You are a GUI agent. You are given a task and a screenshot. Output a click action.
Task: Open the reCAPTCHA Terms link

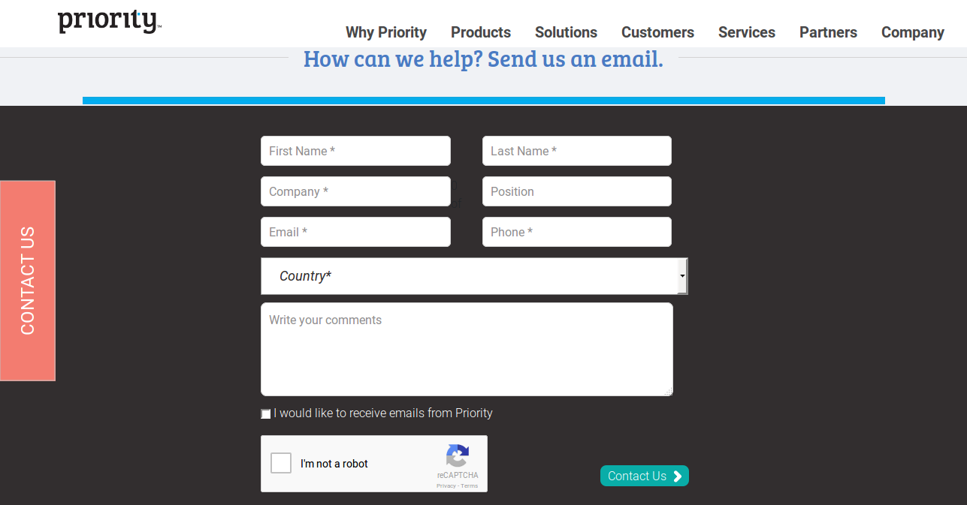click(x=470, y=485)
